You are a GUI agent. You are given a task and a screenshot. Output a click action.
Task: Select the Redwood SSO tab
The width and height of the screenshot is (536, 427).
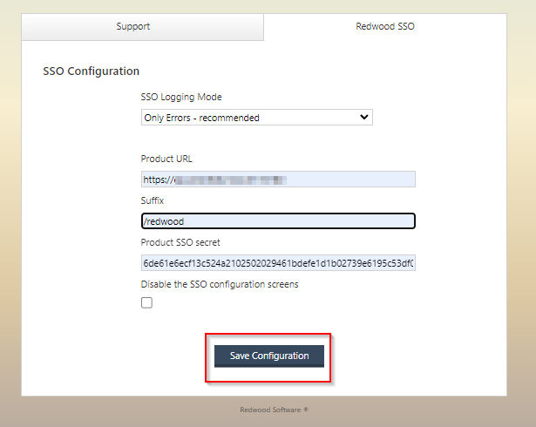(385, 27)
